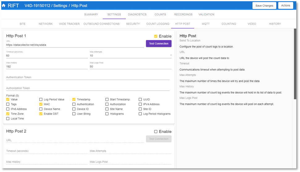Check the Tags checkbox
300x172 pixels.
(8, 104)
